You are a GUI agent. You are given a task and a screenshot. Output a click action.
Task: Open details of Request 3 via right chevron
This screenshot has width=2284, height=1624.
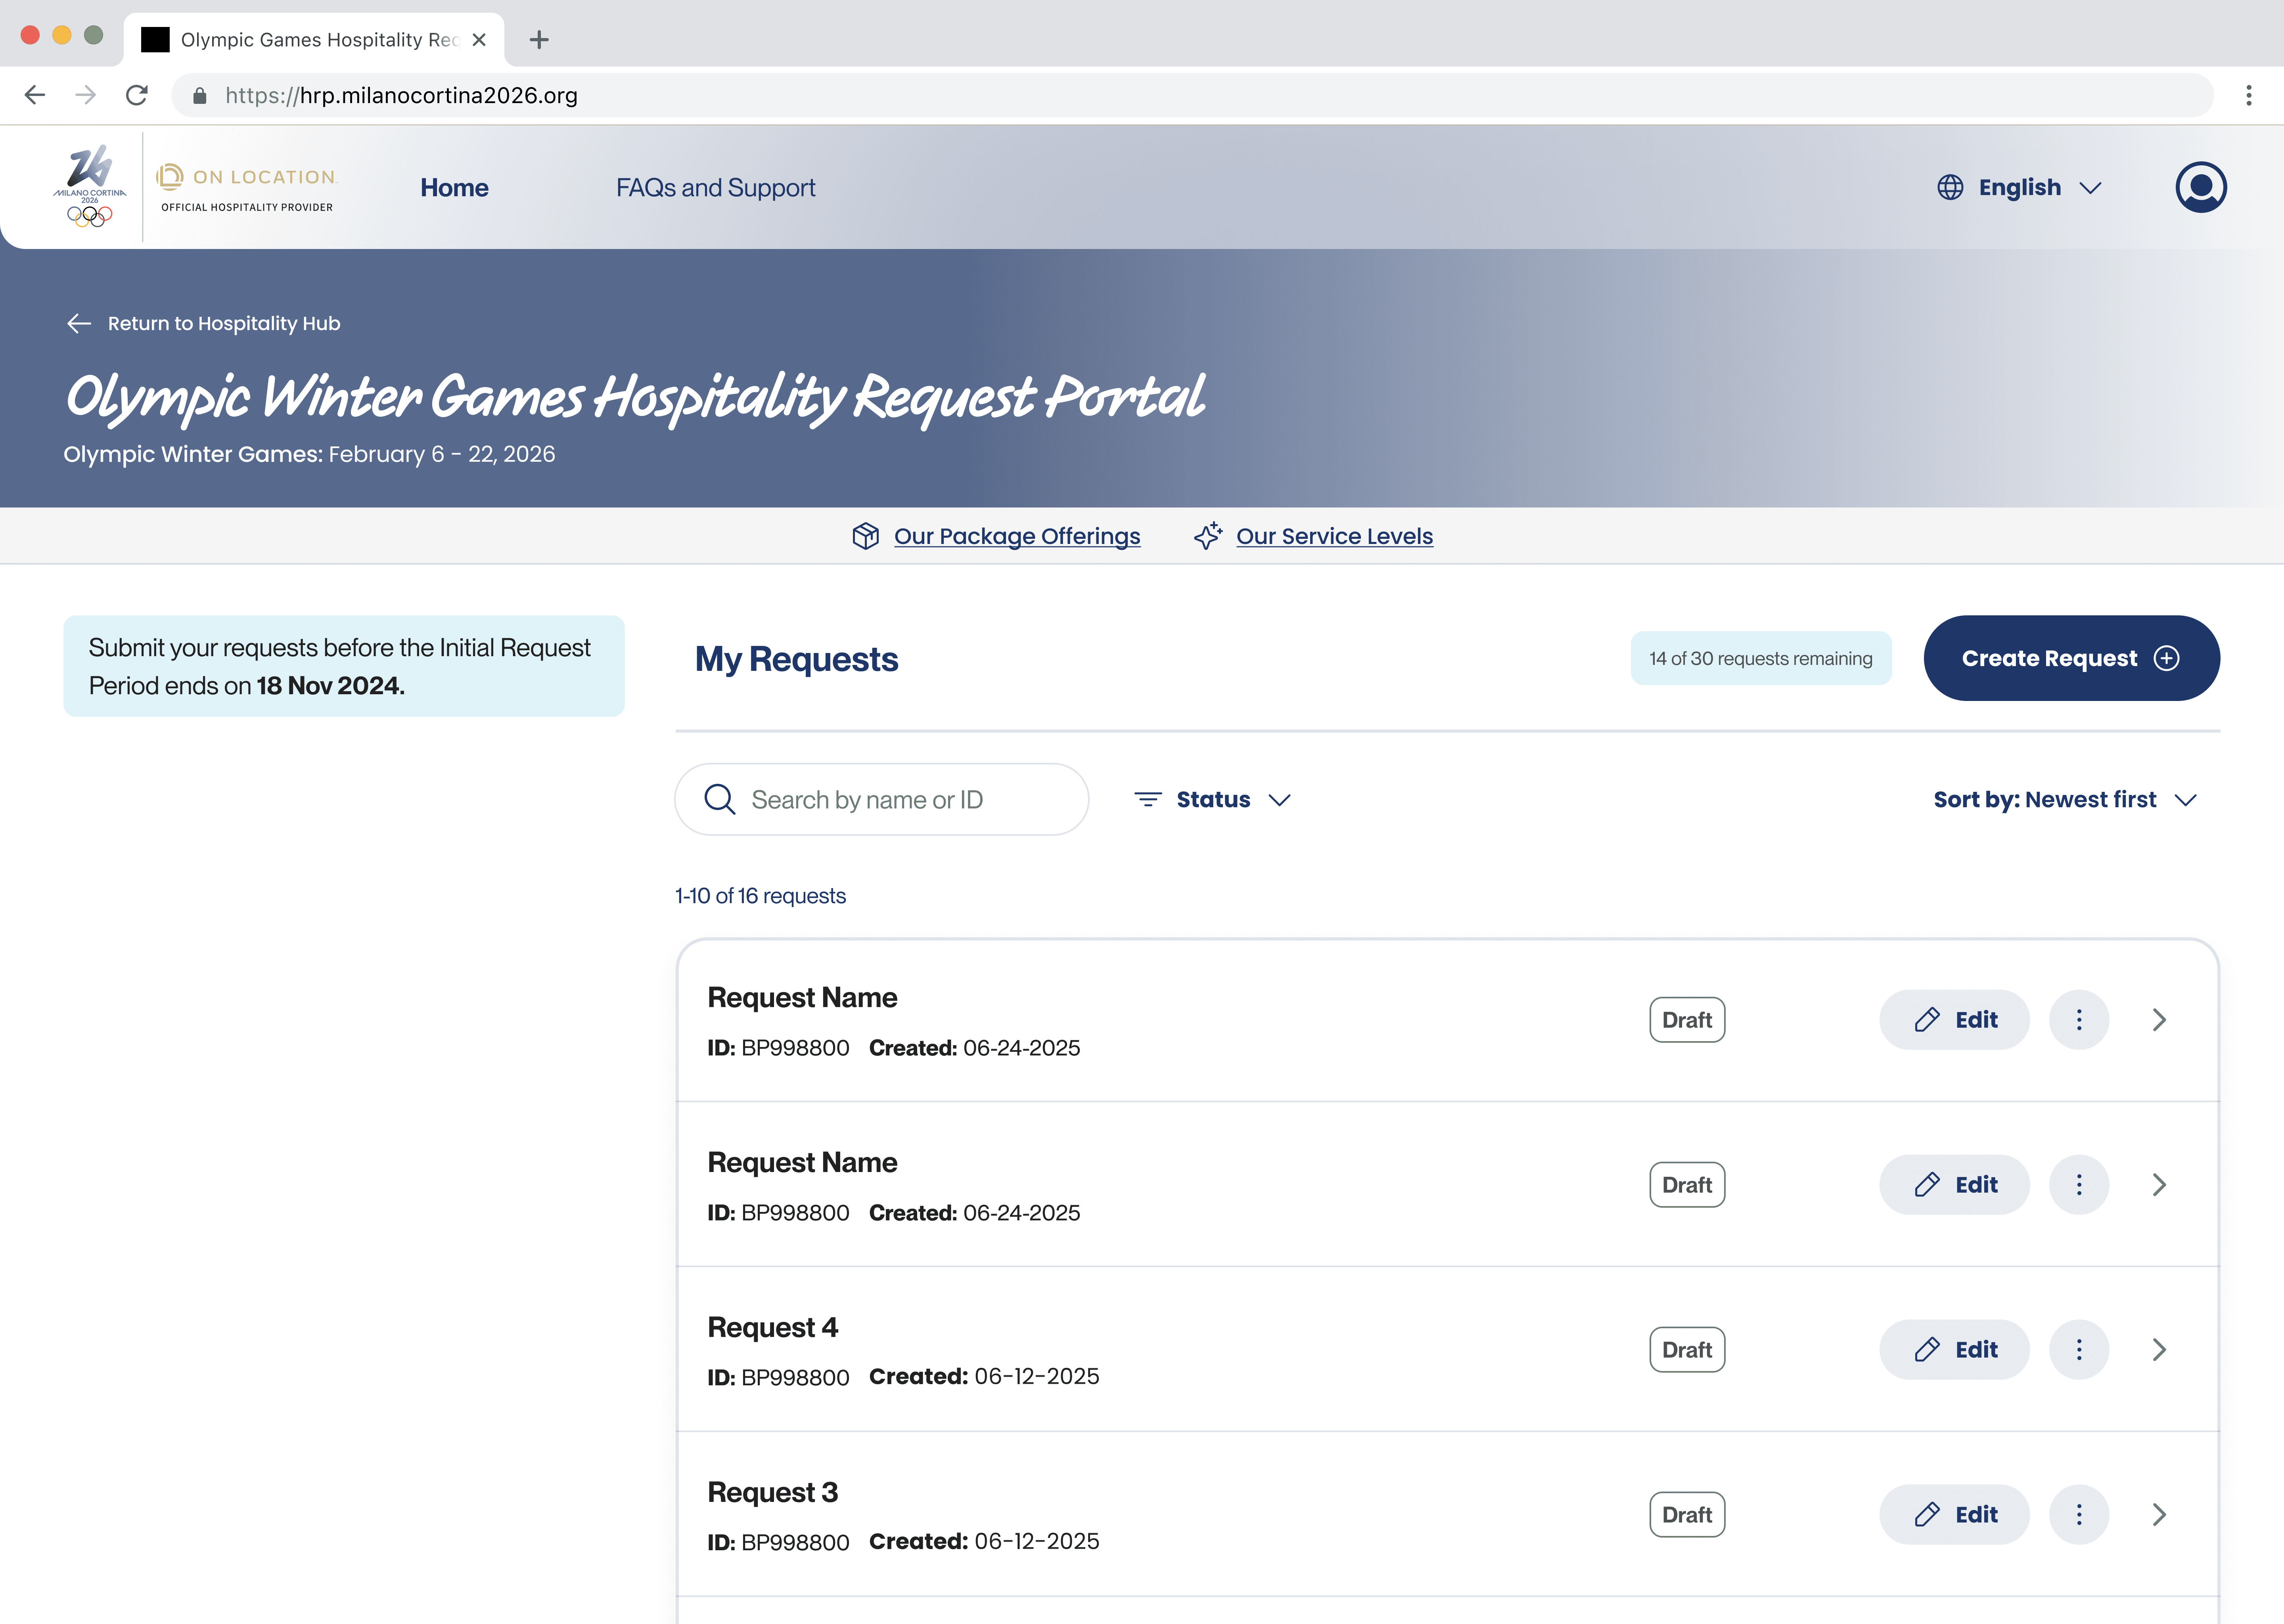(2159, 1514)
